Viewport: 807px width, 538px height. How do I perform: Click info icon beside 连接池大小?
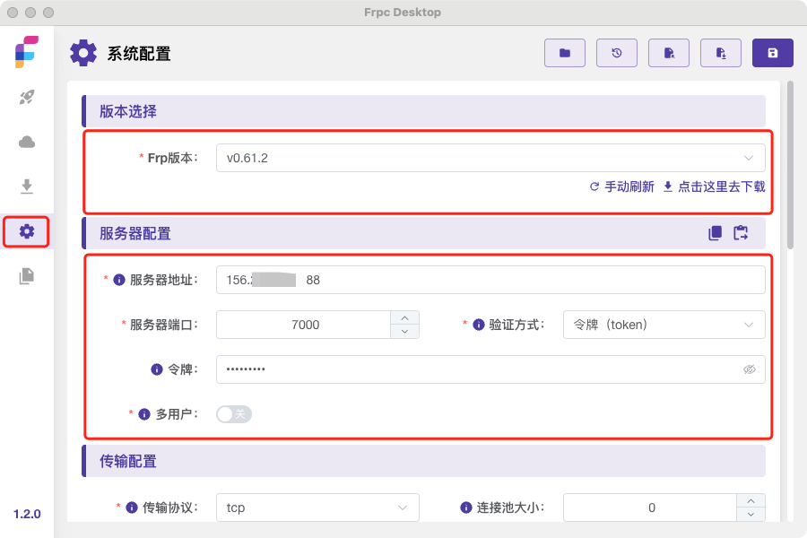click(x=466, y=508)
